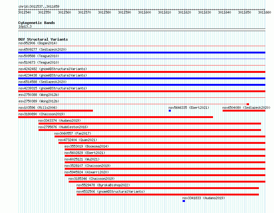Click the small red esv2750389 block marker

point(248,104)
